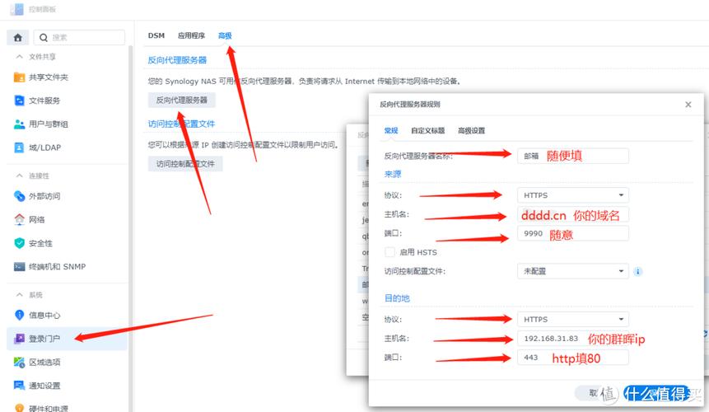Open 文件服务 file services icon

(x=20, y=101)
